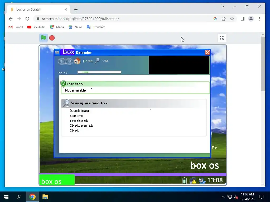270x202 pixels.
Task: Open Translate bookmark
Action: point(96,27)
